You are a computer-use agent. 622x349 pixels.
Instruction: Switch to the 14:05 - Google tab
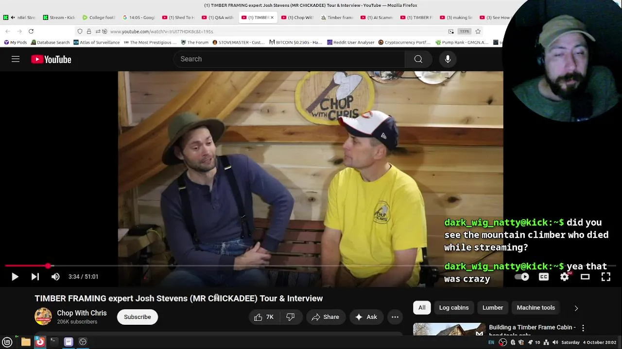click(138, 17)
